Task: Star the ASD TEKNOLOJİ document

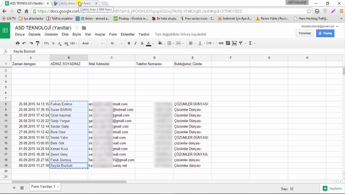Action: tap(77, 28)
